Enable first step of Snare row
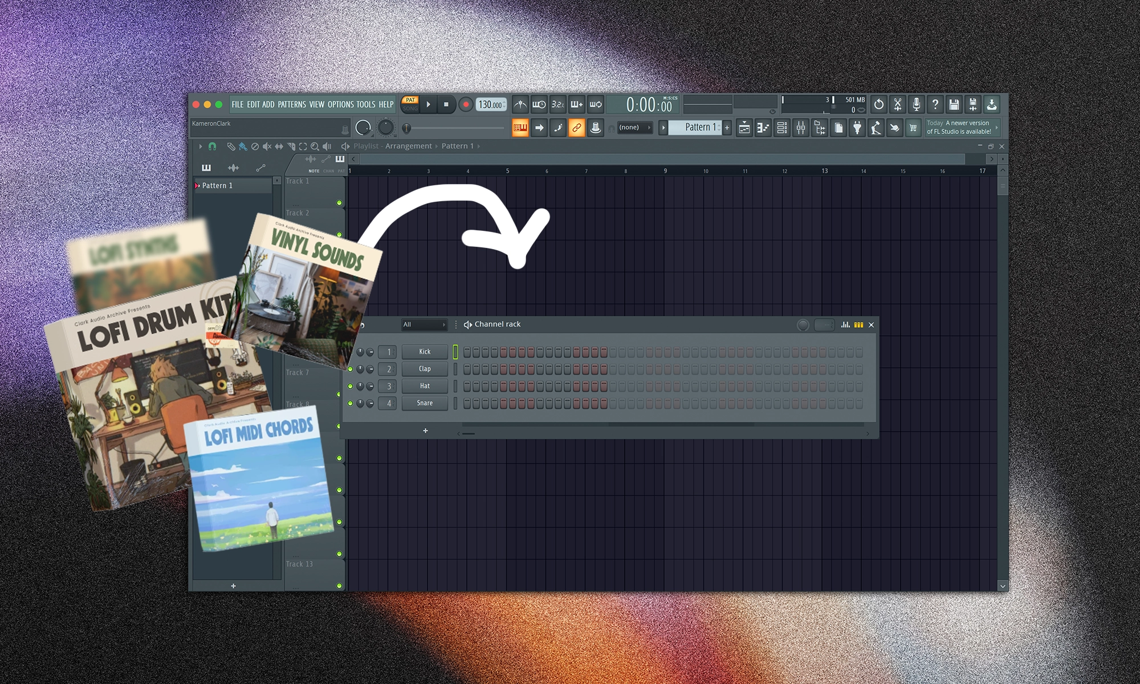The height and width of the screenshot is (684, 1140). (467, 404)
